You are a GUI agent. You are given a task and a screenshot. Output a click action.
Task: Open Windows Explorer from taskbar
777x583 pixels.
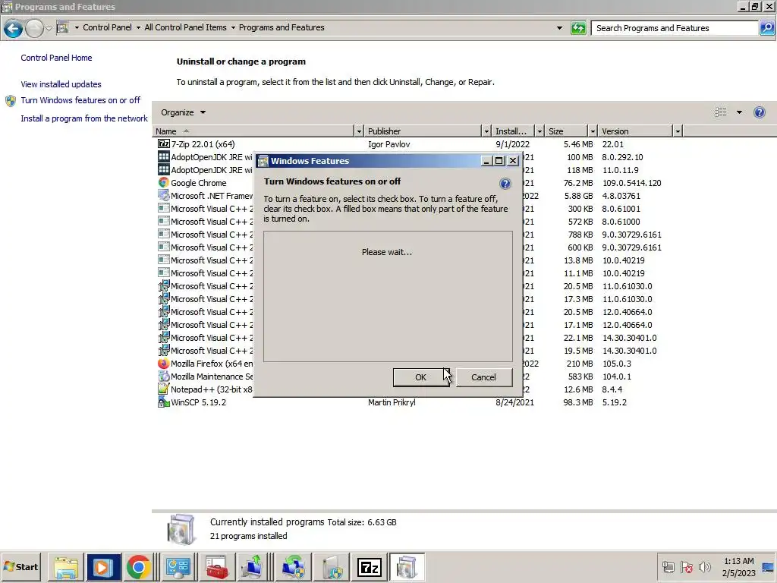point(66,567)
